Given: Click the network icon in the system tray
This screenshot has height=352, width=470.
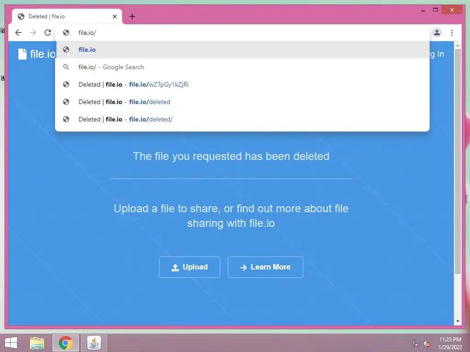Looking at the screenshot, I should (416, 343).
